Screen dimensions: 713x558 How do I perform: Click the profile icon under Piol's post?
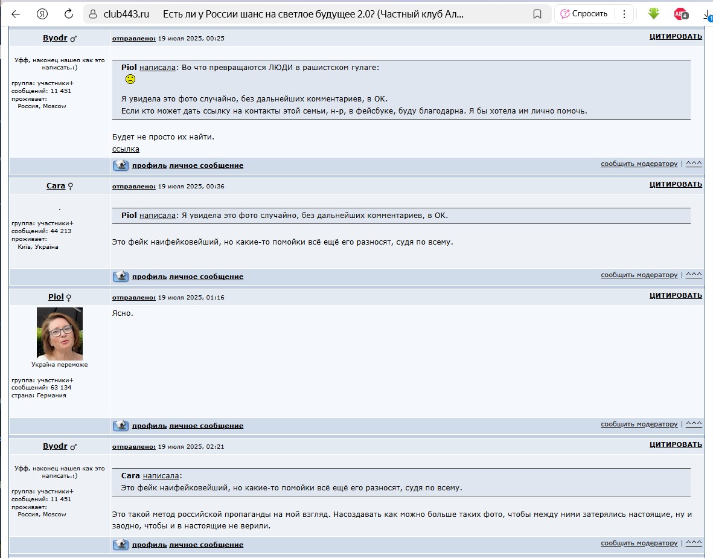121,425
